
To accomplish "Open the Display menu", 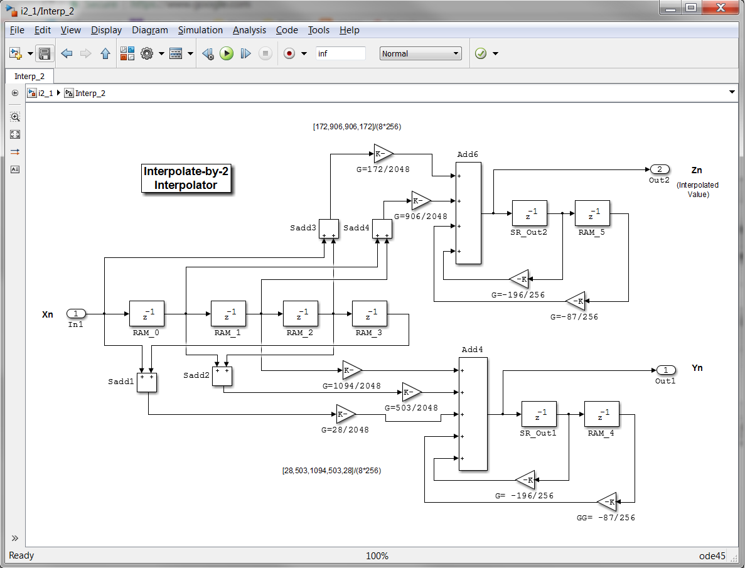I will click(x=107, y=30).
